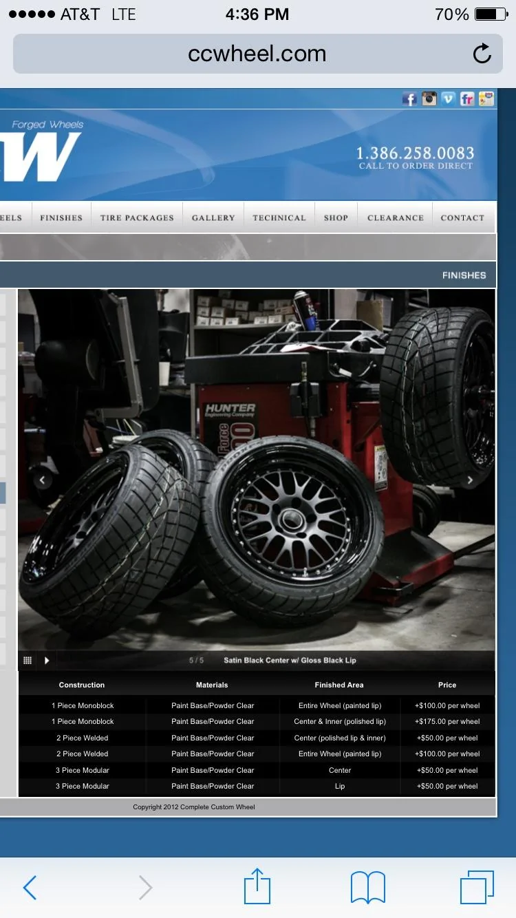Open the Flickr social icon
Image resolution: width=516 pixels, height=918 pixels.
tap(468, 98)
